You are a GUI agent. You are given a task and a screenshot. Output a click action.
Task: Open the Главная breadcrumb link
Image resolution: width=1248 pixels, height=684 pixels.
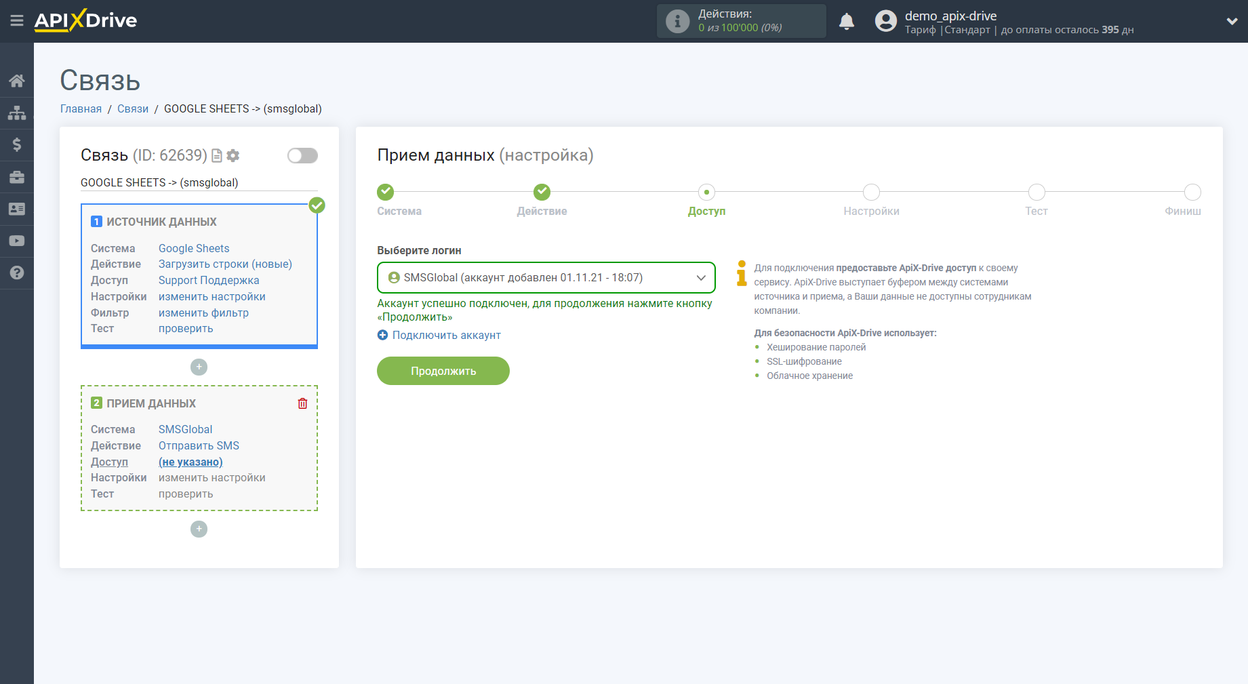click(81, 108)
